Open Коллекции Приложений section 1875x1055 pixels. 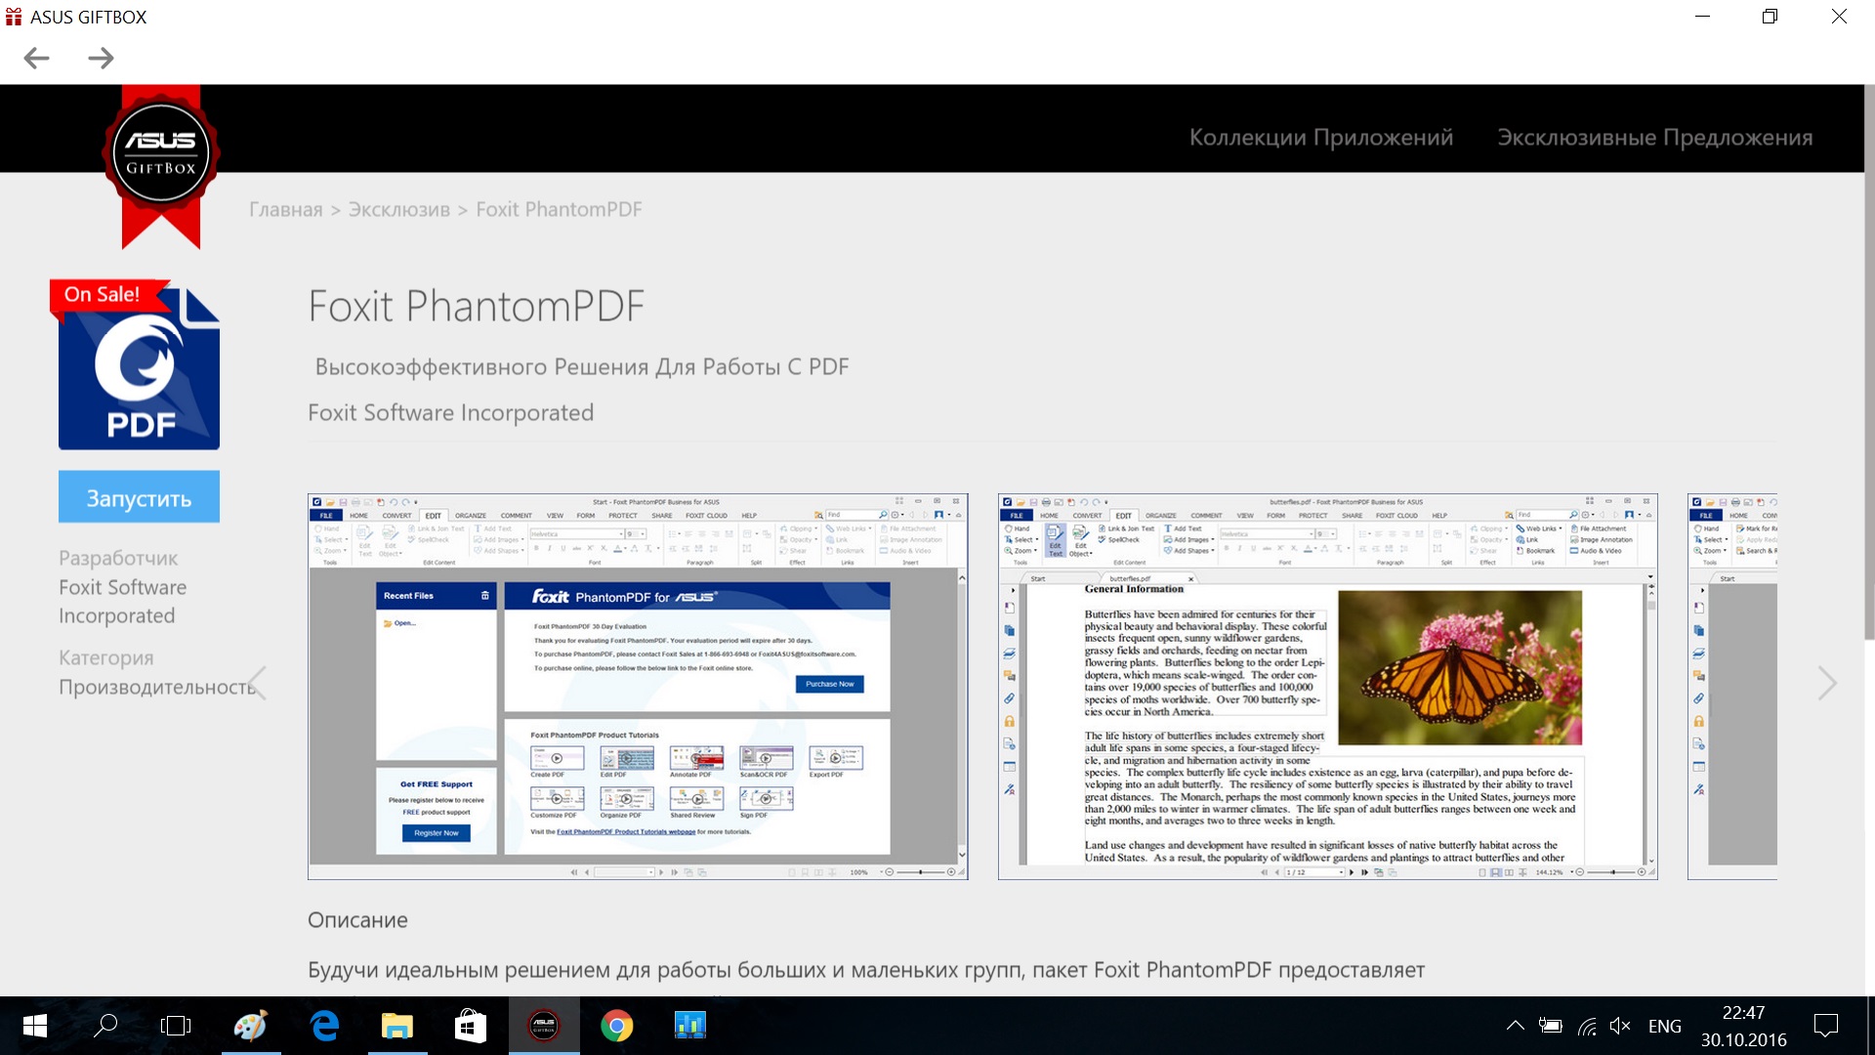(x=1320, y=138)
